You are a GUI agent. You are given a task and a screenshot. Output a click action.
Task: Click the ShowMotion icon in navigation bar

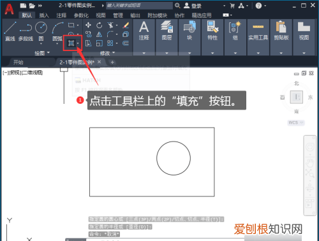coord(310,203)
